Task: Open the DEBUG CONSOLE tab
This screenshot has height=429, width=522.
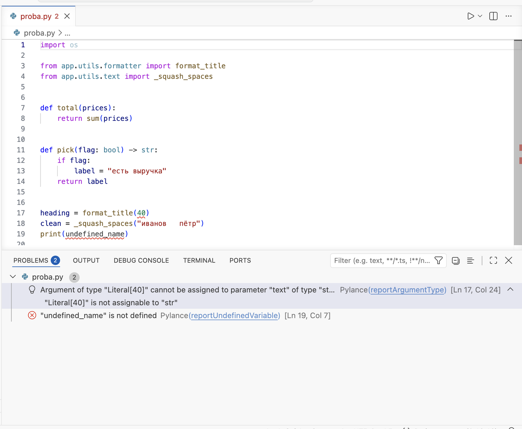Action: point(141,261)
